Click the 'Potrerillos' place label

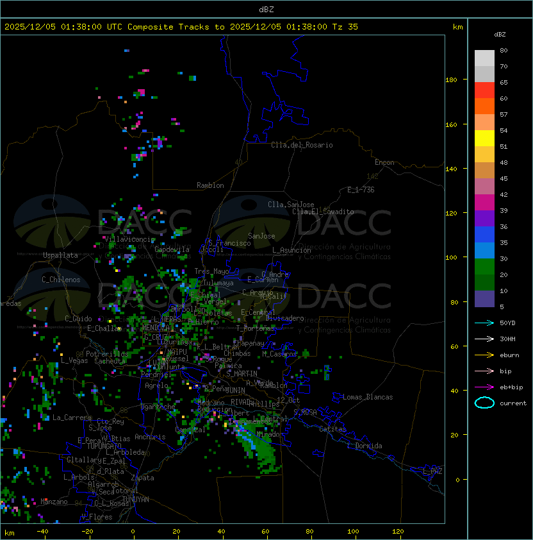[x=107, y=354]
